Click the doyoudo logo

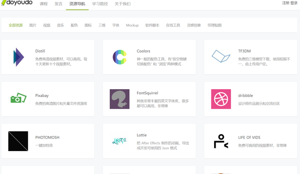point(17,3)
